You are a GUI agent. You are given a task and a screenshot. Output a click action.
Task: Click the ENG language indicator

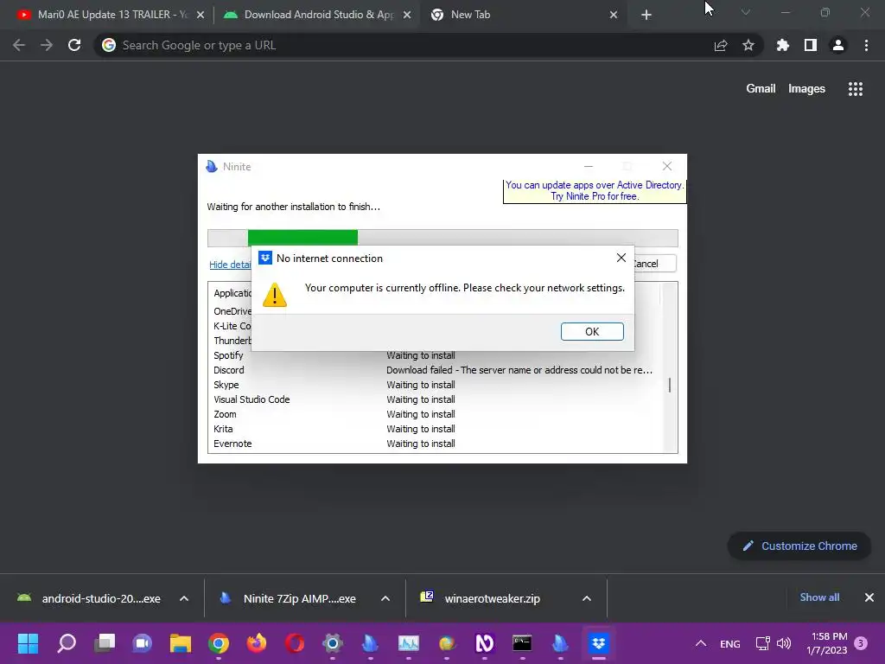tap(729, 643)
